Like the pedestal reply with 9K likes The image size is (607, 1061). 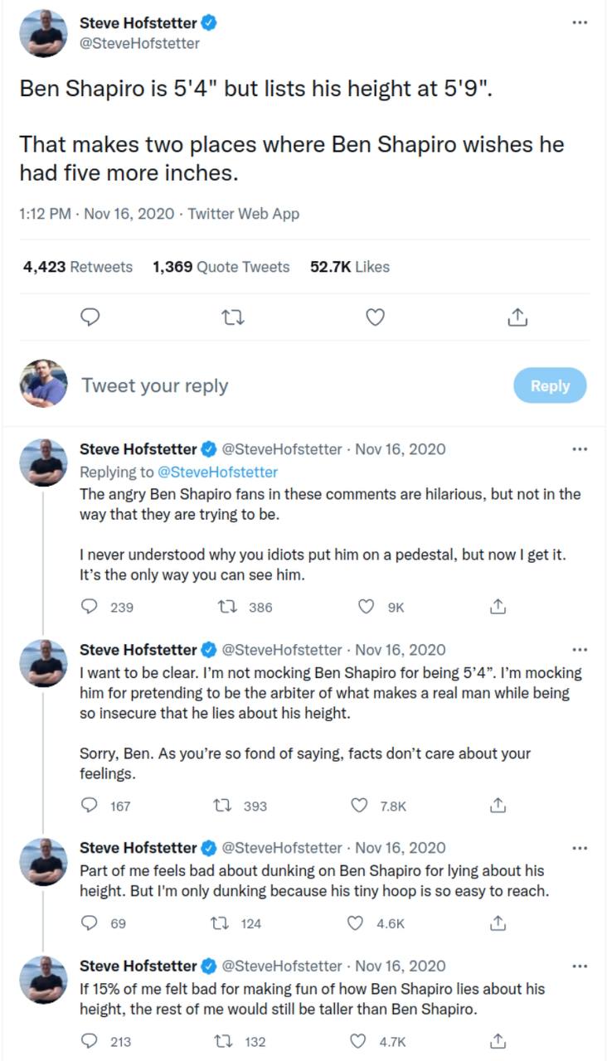[x=367, y=607]
